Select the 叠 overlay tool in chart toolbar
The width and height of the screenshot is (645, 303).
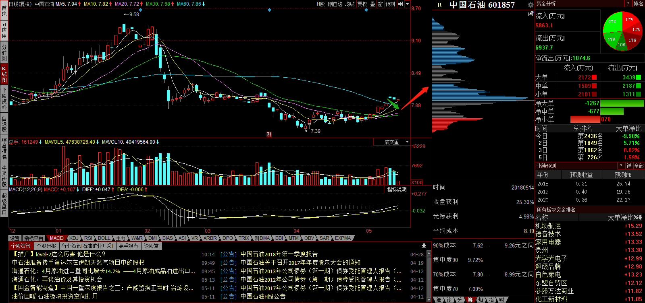tap(372, 4)
